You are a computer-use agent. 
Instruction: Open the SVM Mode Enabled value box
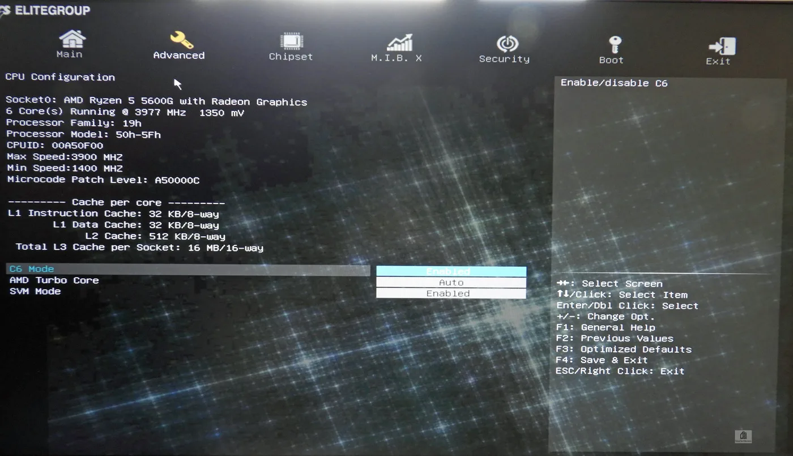point(451,293)
